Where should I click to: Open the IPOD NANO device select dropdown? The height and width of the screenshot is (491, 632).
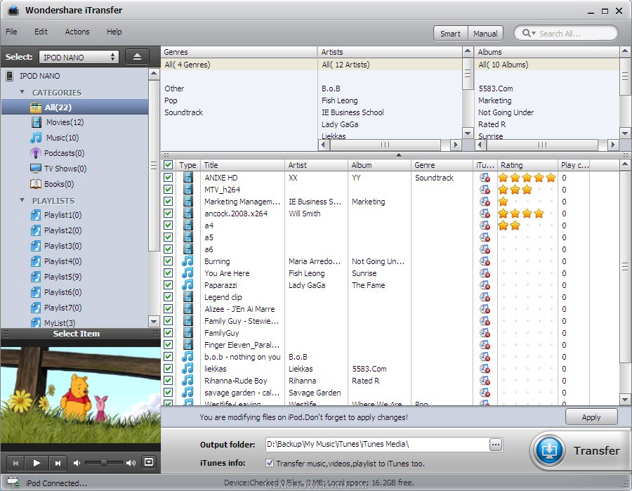click(79, 57)
